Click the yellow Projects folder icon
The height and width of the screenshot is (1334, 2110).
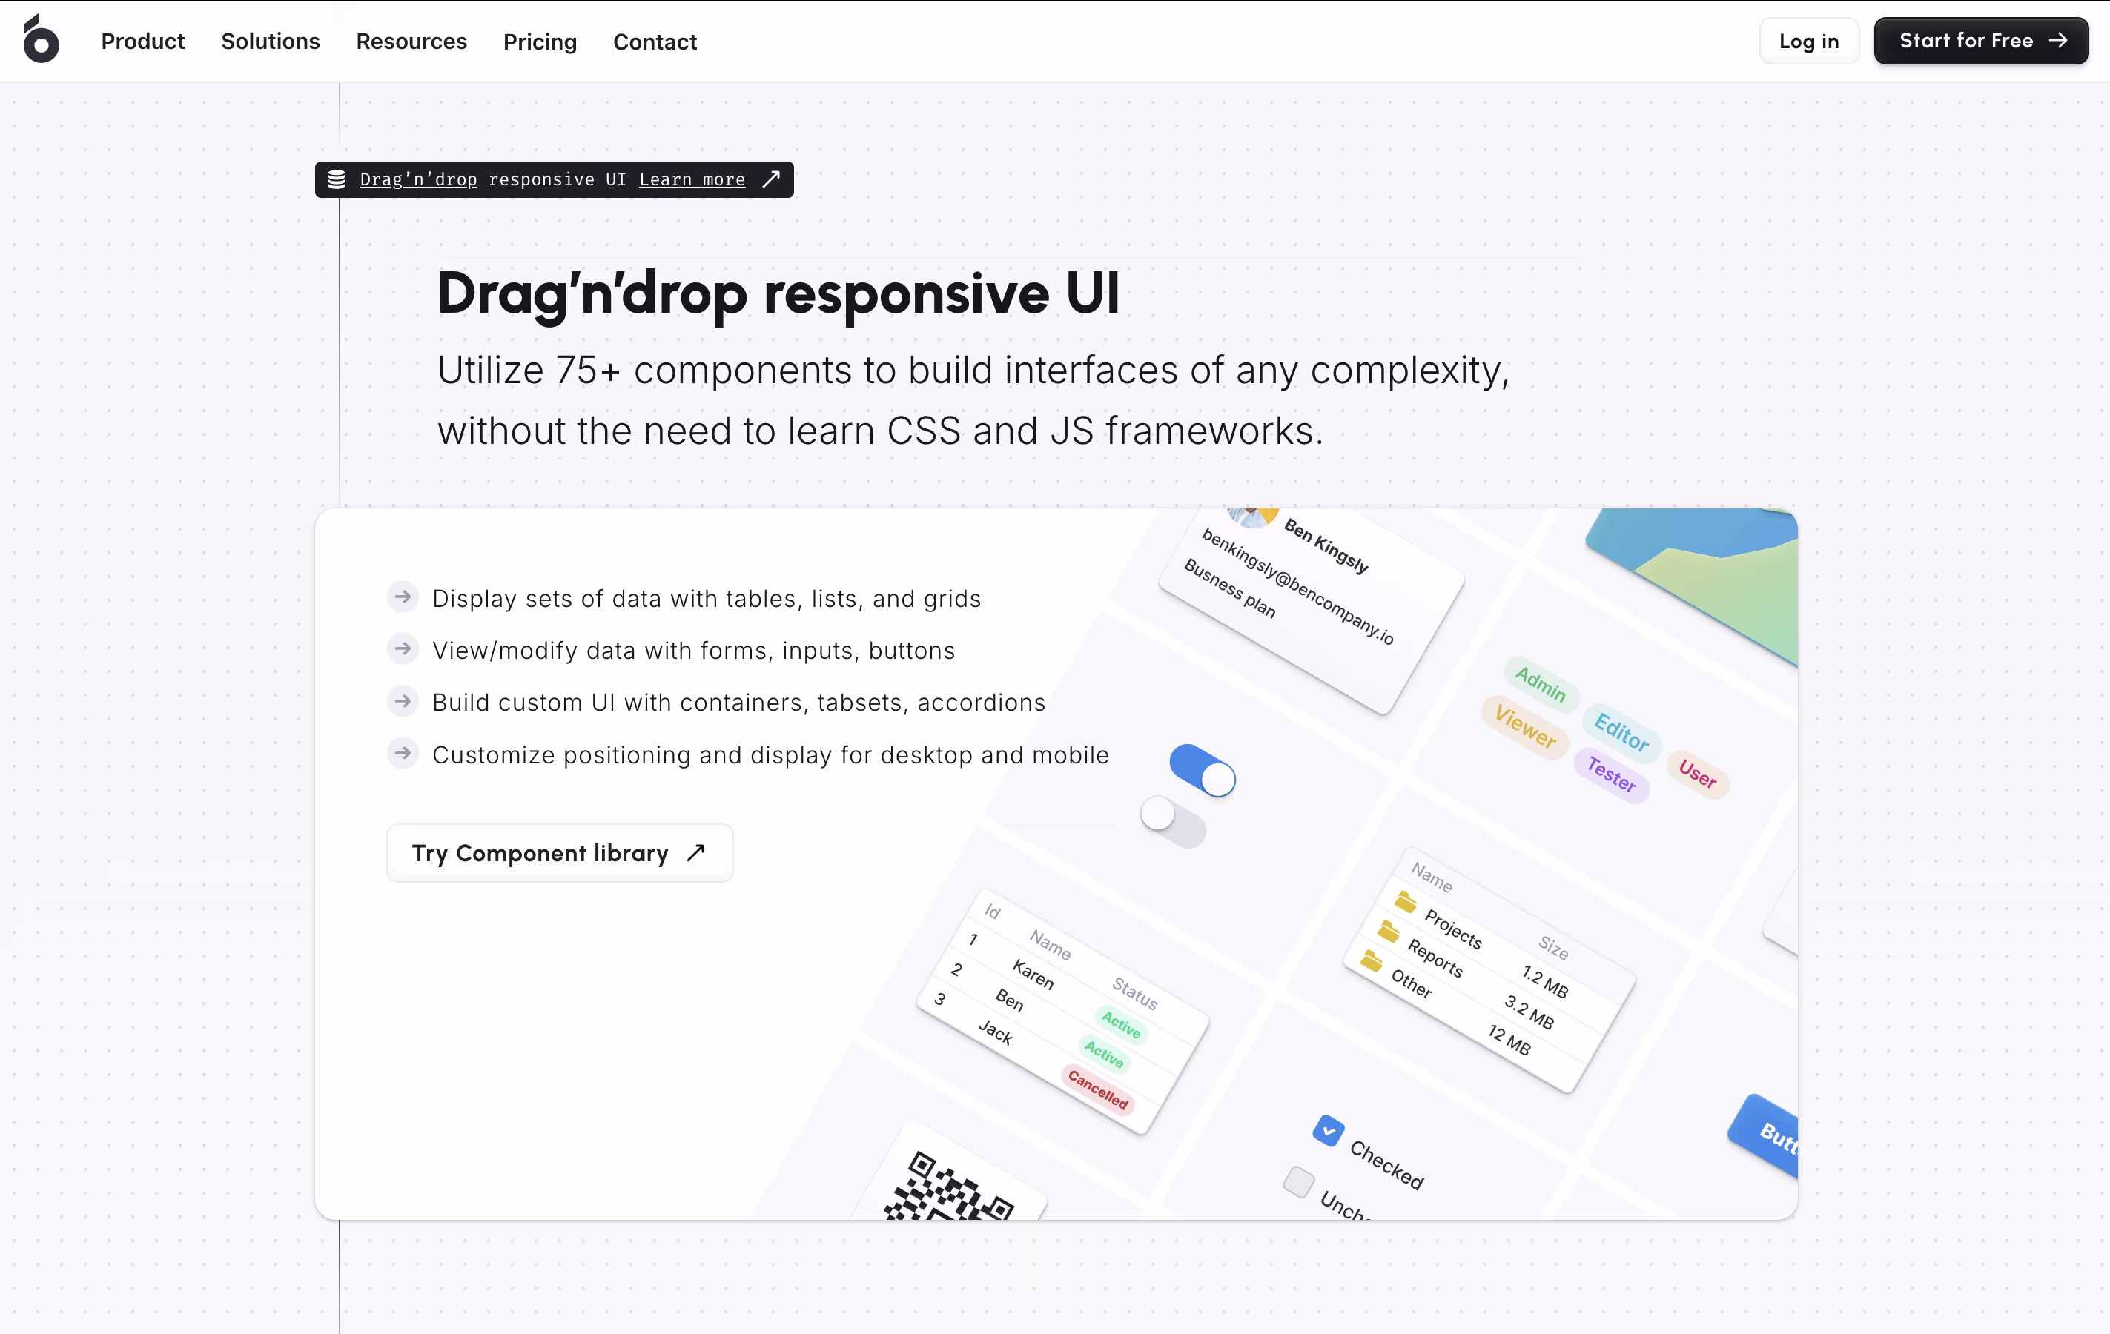click(x=1406, y=901)
